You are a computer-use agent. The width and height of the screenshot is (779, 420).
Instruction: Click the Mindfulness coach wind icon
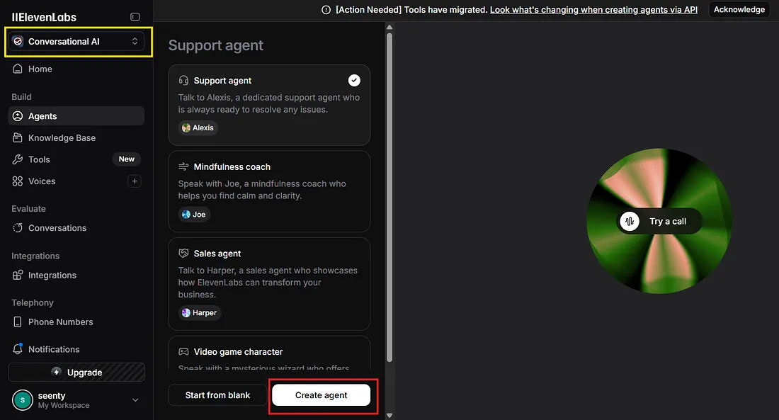[x=184, y=166]
